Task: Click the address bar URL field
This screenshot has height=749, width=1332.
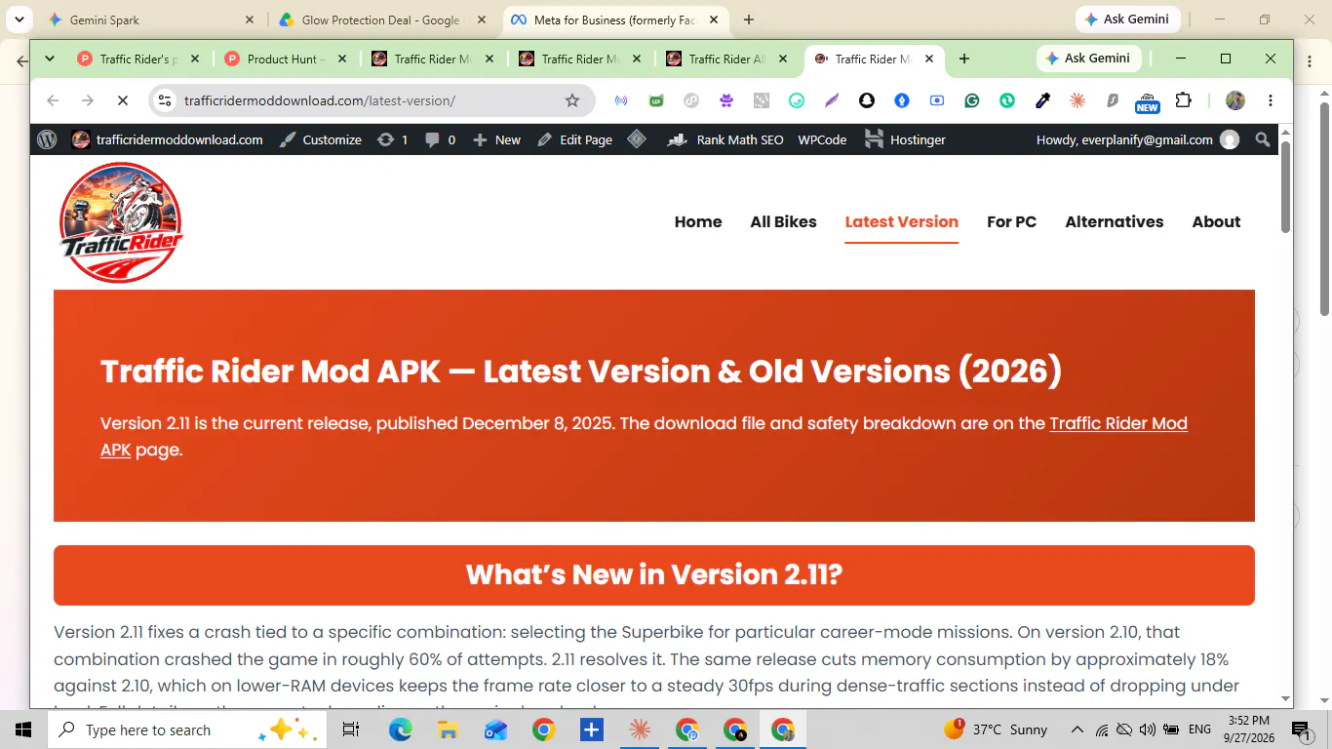Action: [x=371, y=100]
